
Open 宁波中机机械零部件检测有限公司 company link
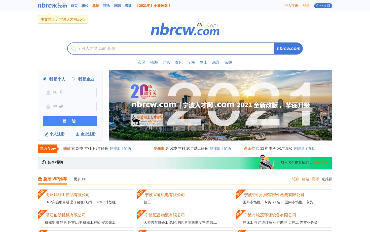(274, 195)
